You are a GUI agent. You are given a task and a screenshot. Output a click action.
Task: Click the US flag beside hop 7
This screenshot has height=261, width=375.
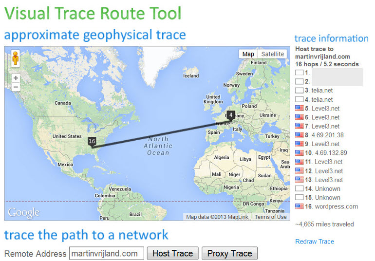tap(299, 126)
